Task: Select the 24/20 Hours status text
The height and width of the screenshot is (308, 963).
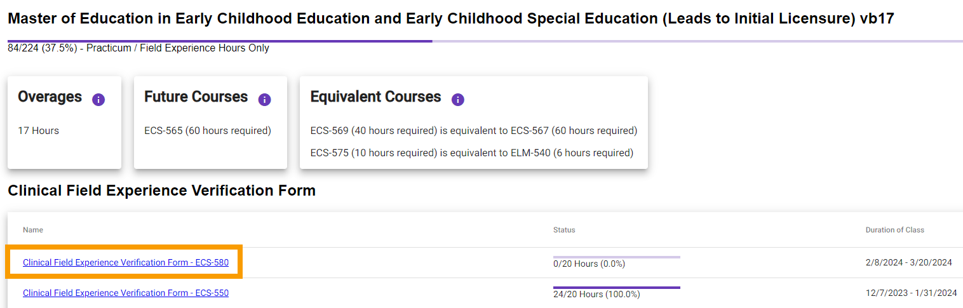Action: point(596,294)
